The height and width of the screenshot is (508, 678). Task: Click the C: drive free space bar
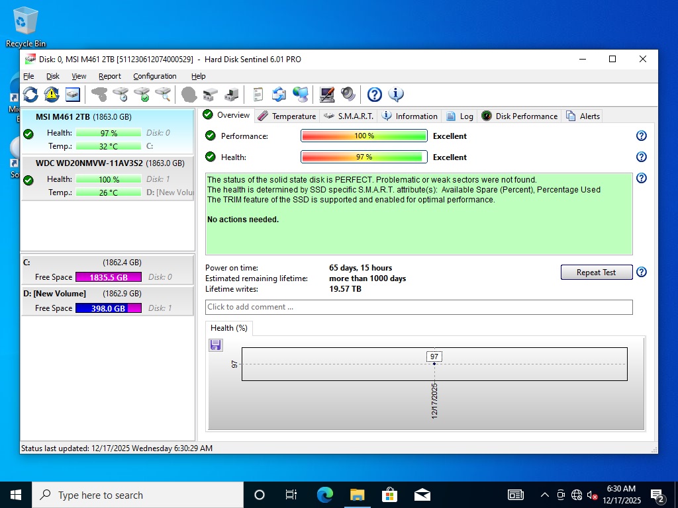pos(108,277)
